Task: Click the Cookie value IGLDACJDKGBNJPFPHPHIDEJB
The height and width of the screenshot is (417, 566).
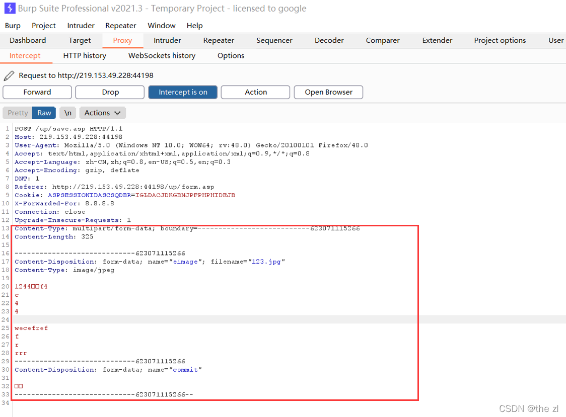Action: tap(185, 195)
